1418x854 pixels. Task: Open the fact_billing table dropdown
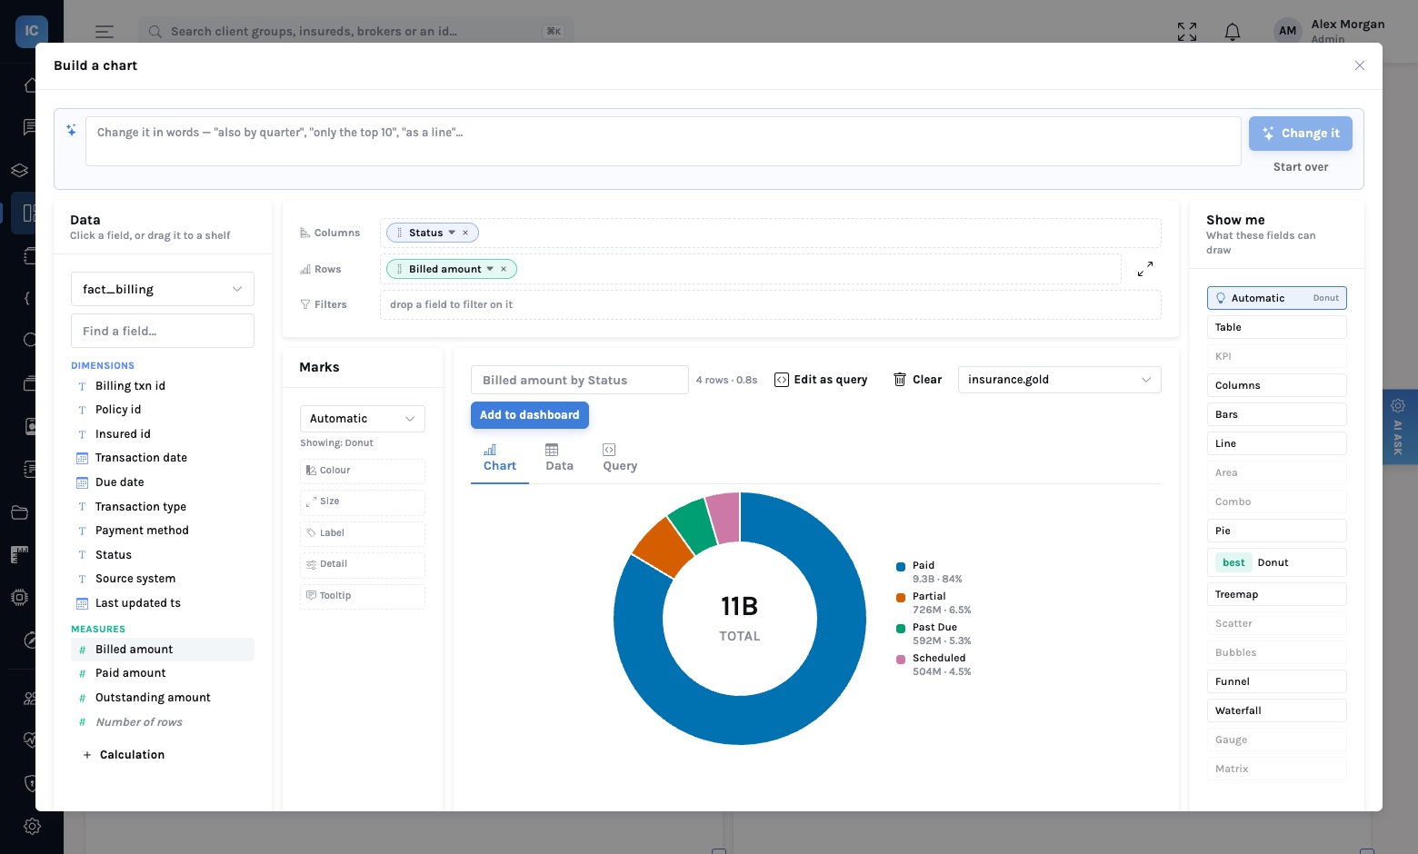163,289
